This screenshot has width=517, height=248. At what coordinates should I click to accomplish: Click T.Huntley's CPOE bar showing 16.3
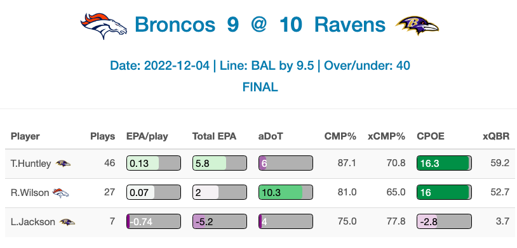[444, 163]
